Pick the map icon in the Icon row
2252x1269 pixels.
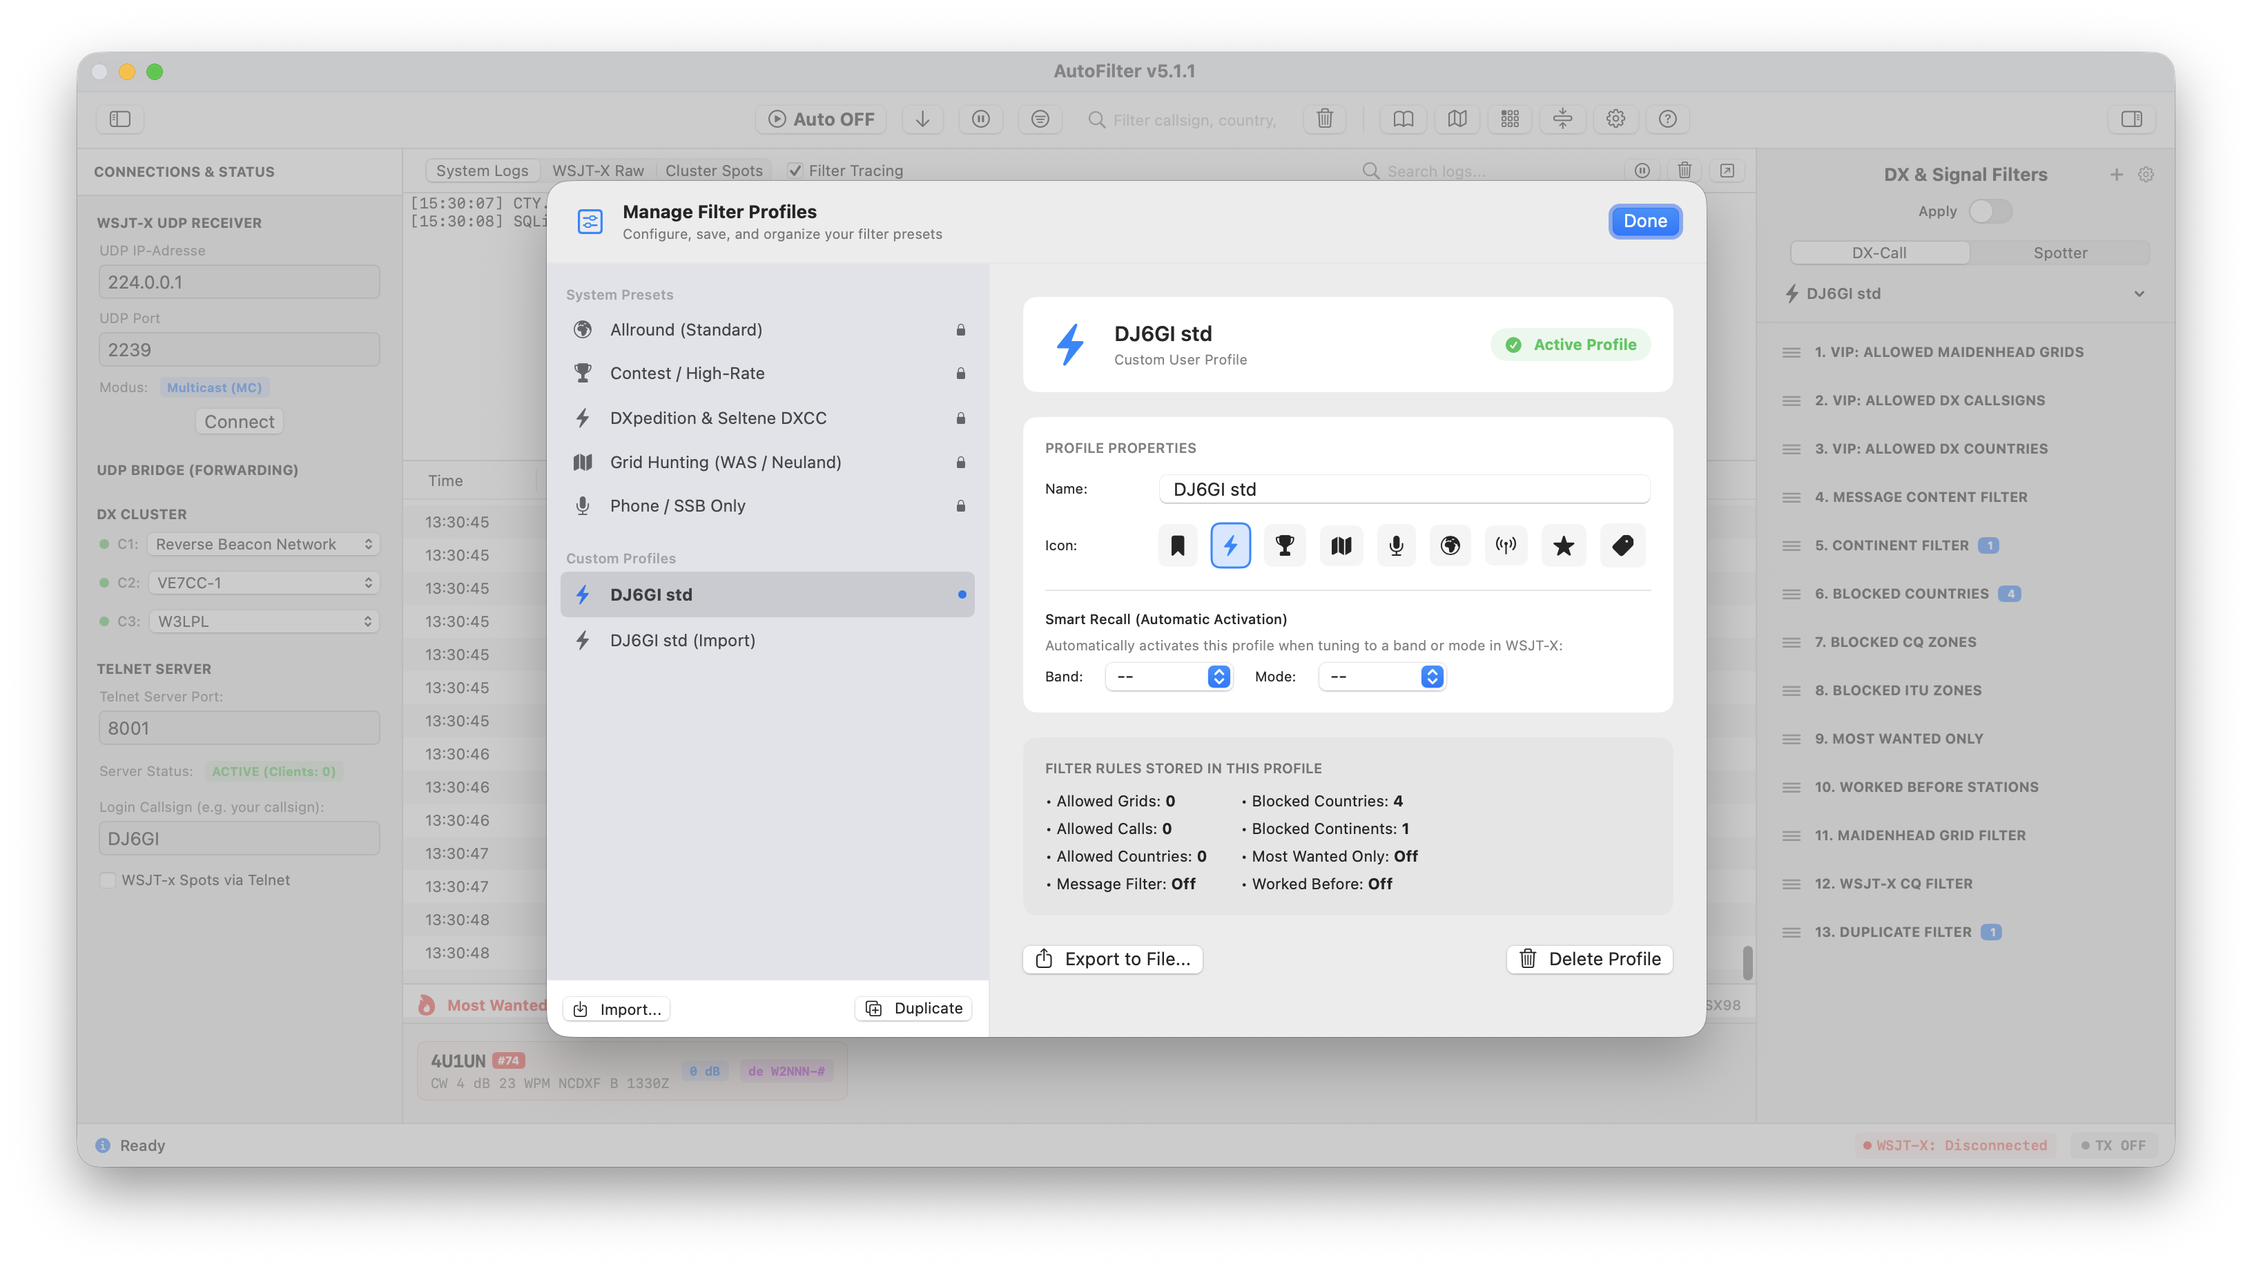1341,545
